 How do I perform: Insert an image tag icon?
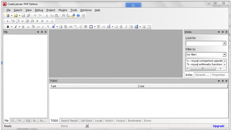(61, 27)
